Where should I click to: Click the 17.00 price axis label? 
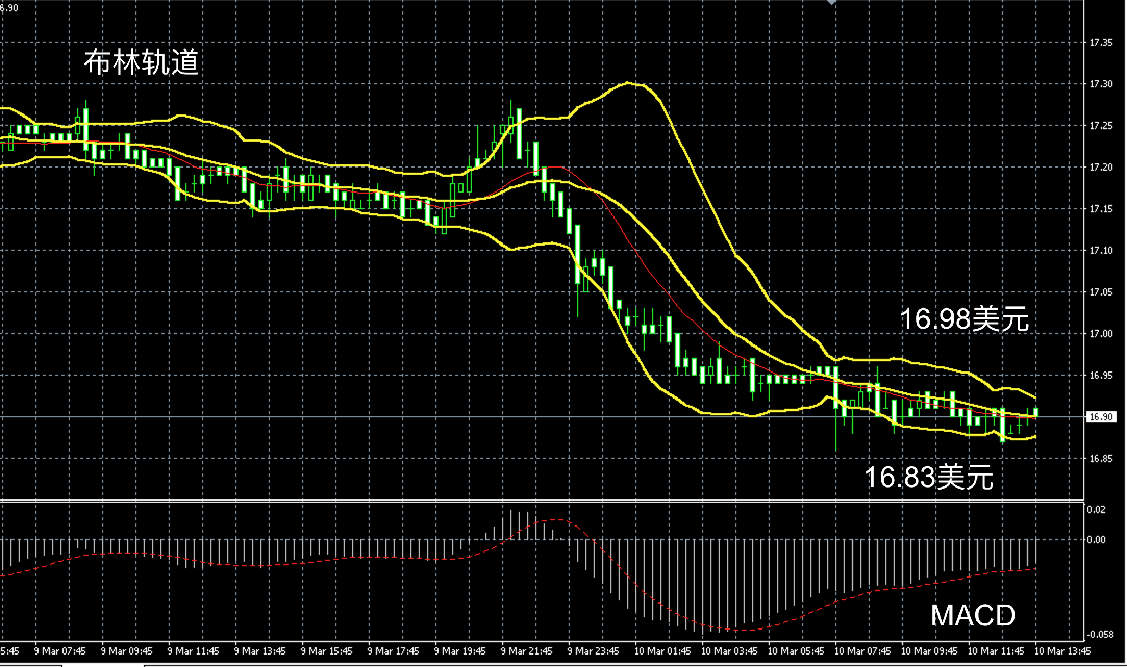(x=1100, y=333)
